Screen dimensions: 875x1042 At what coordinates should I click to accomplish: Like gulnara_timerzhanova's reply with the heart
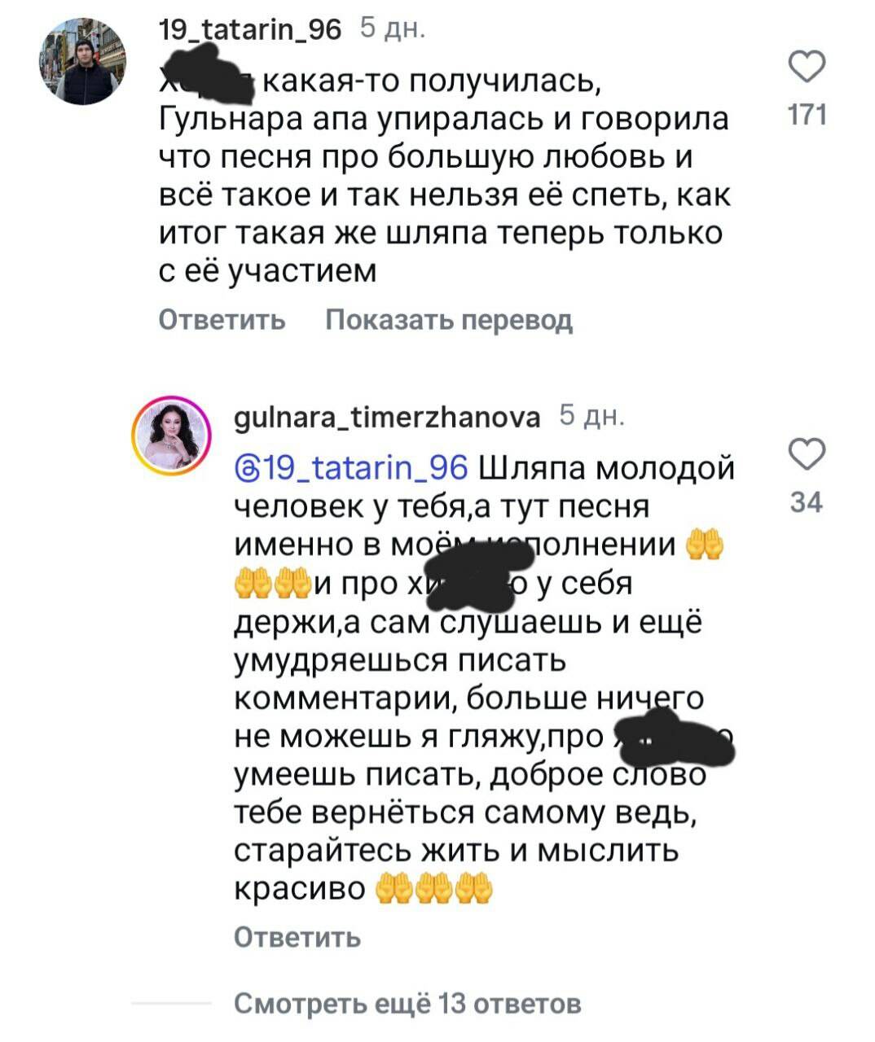click(807, 454)
